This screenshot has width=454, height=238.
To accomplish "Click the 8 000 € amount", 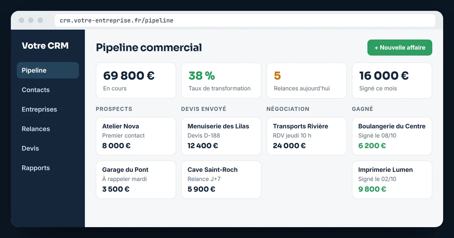I will pyautogui.click(x=116, y=145).
